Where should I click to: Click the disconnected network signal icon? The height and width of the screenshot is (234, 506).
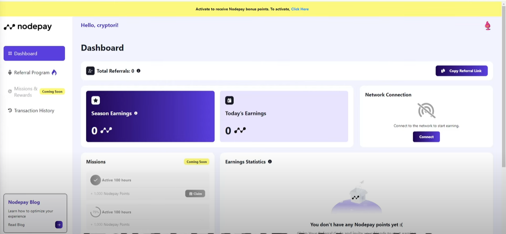click(x=426, y=110)
